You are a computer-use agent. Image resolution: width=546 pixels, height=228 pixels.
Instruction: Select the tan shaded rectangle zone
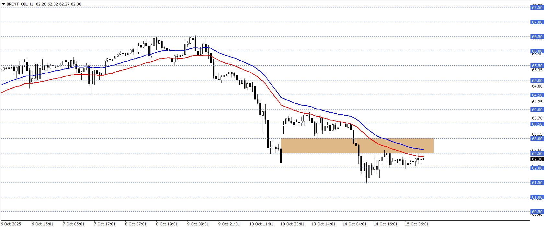pyautogui.click(x=357, y=146)
